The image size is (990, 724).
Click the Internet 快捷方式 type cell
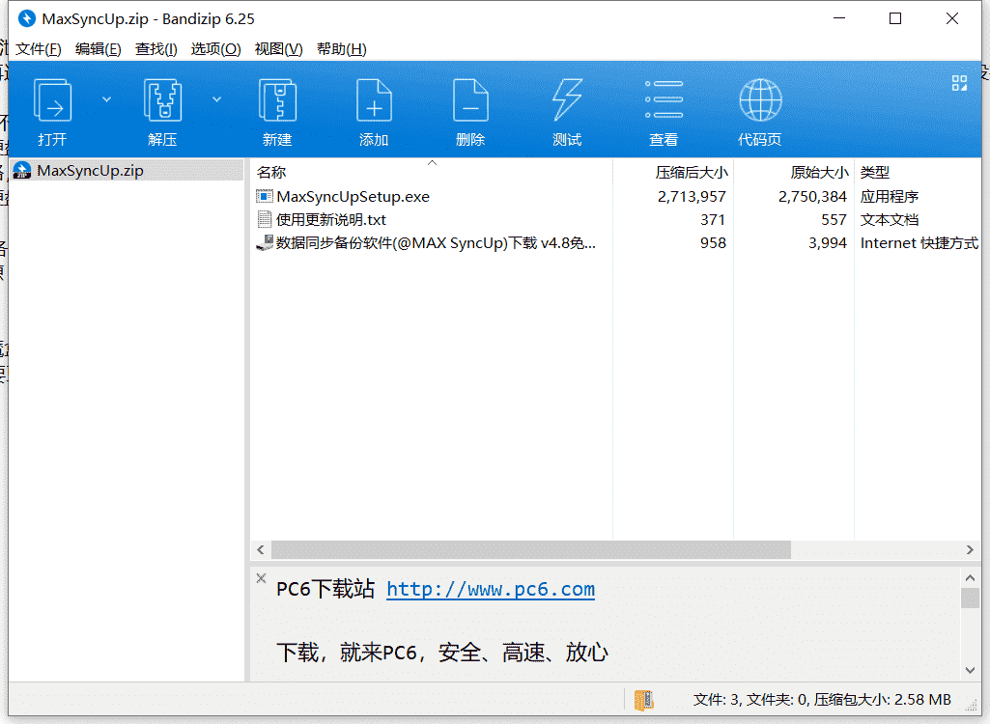(919, 243)
